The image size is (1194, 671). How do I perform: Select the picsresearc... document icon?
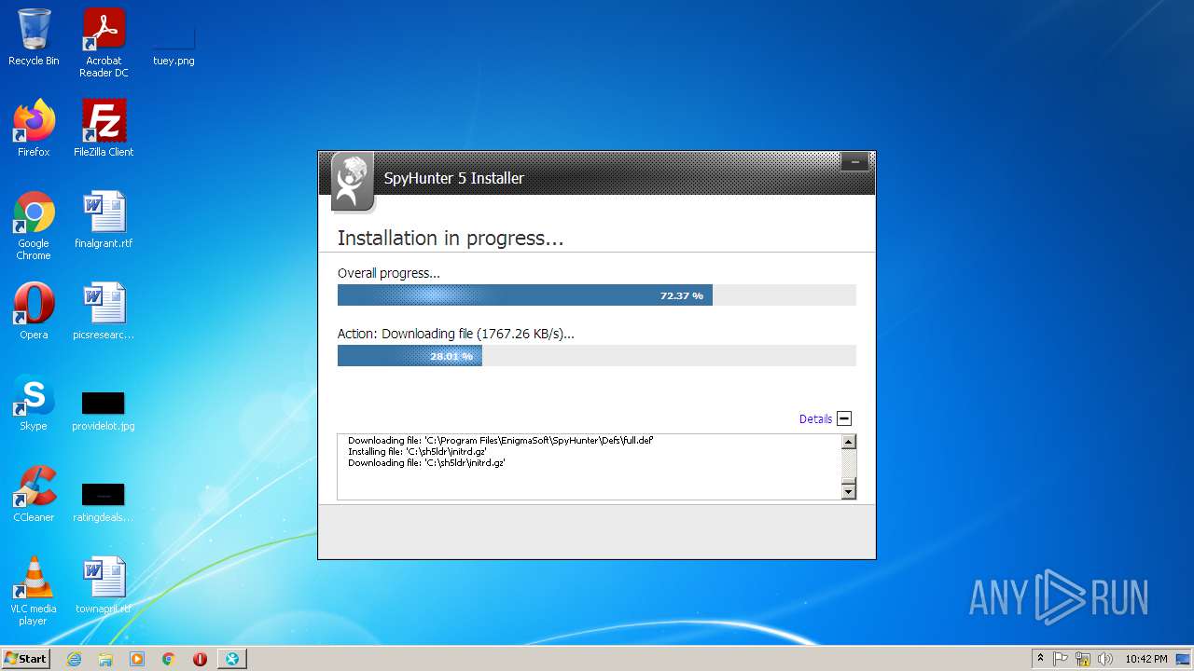point(104,311)
